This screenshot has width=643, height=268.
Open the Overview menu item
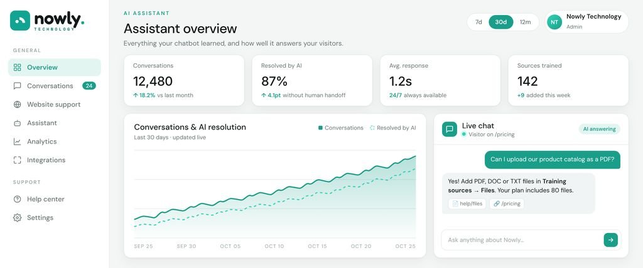coord(55,68)
